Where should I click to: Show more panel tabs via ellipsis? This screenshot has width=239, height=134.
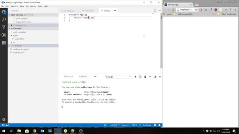pyautogui.click(x=95, y=77)
